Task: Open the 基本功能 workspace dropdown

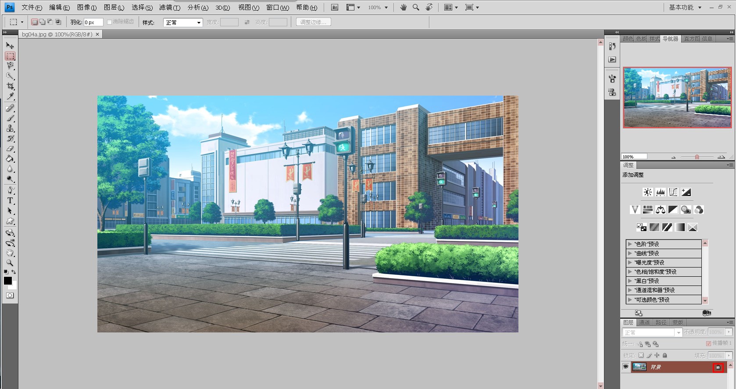Action: 685,7
